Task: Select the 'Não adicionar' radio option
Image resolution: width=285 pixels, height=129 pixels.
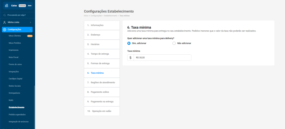Action: [x=174, y=43]
